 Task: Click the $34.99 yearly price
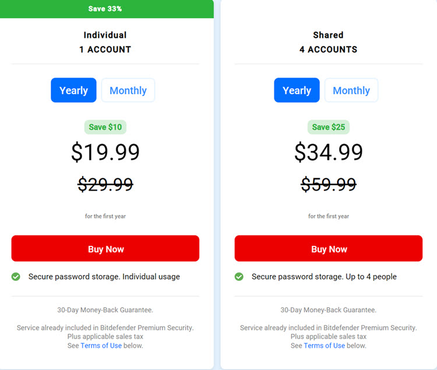pyautogui.click(x=329, y=152)
